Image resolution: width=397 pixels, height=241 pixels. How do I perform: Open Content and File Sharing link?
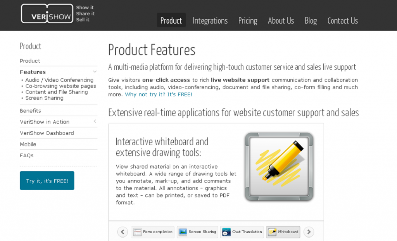click(x=57, y=92)
